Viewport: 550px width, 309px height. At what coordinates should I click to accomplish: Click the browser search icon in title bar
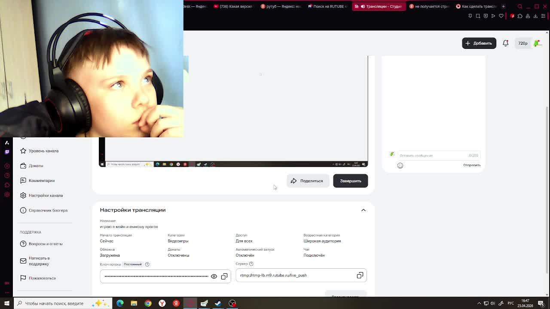pyautogui.click(x=520, y=6)
